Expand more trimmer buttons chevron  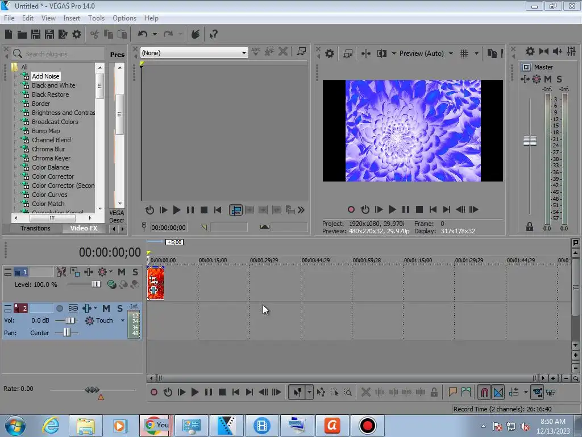tap(301, 210)
